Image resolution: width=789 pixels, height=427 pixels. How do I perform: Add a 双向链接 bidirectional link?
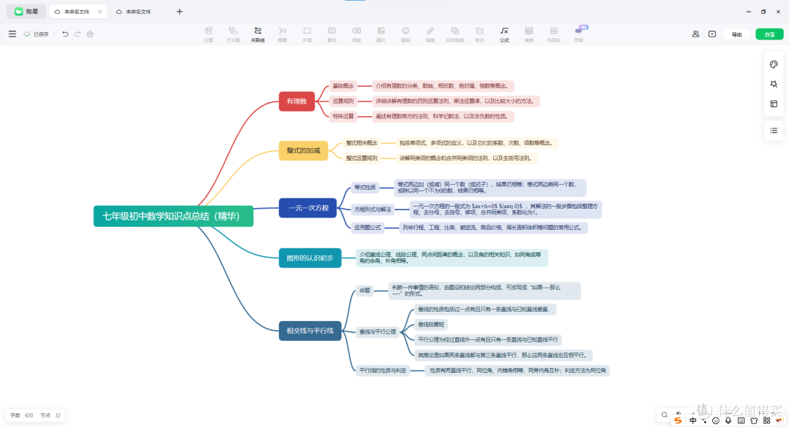point(455,34)
